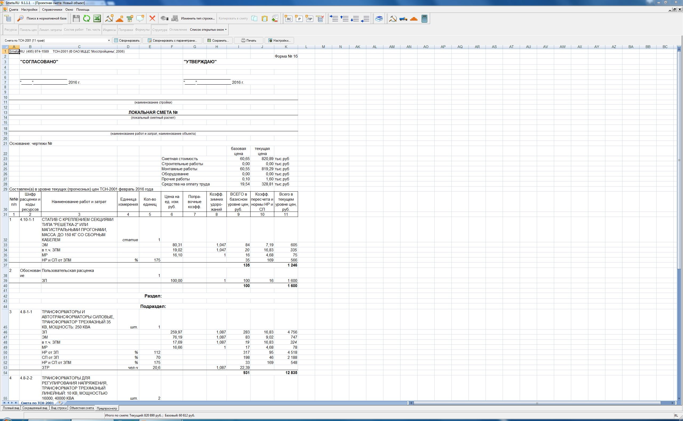Select row header 37
683x421 pixels.
click(x=5, y=265)
